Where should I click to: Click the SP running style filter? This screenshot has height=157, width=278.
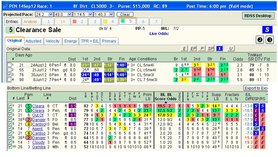211,48
